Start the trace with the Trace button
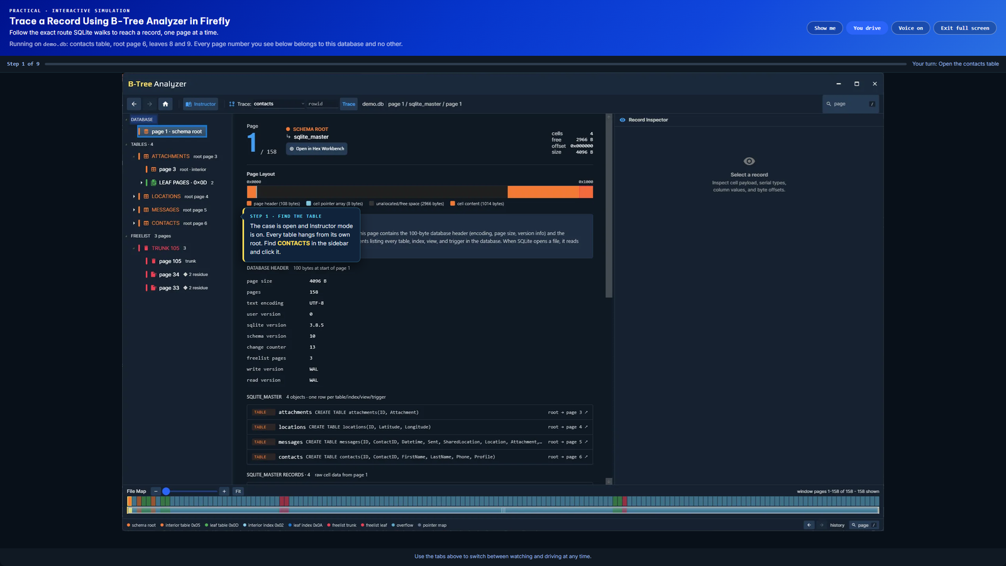The height and width of the screenshot is (566, 1006). point(349,104)
